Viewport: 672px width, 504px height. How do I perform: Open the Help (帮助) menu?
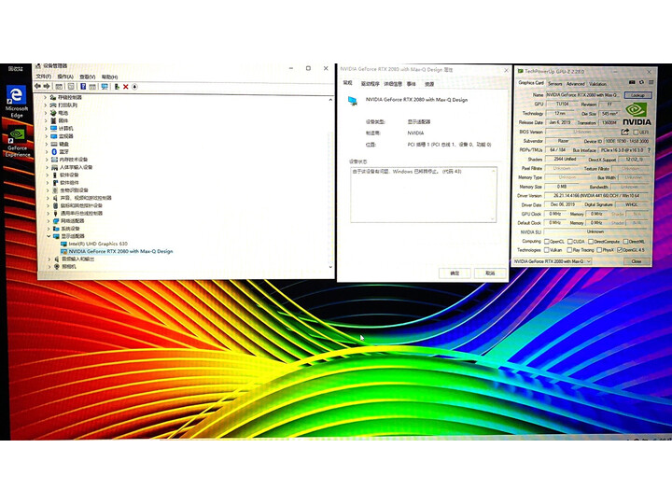point(110,77)
